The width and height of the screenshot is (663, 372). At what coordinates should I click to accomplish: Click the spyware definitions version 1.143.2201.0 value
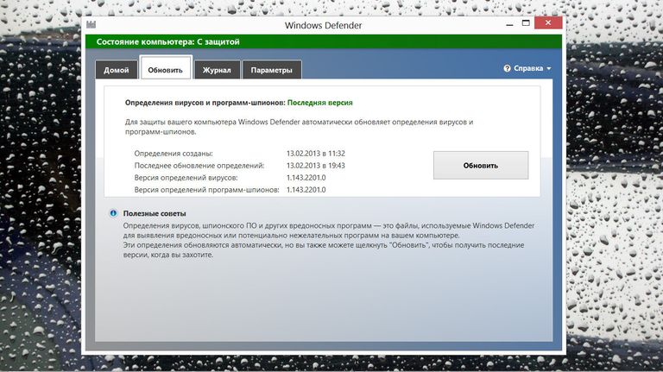pyautogui.click(x=306, y=190)
